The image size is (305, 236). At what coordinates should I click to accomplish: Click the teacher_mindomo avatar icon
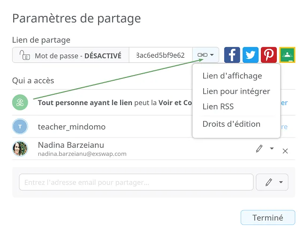tap(20, 127)
